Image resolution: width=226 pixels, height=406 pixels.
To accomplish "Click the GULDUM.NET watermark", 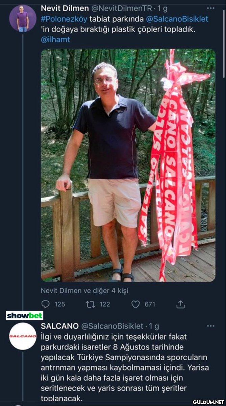I will pos(208,402).
